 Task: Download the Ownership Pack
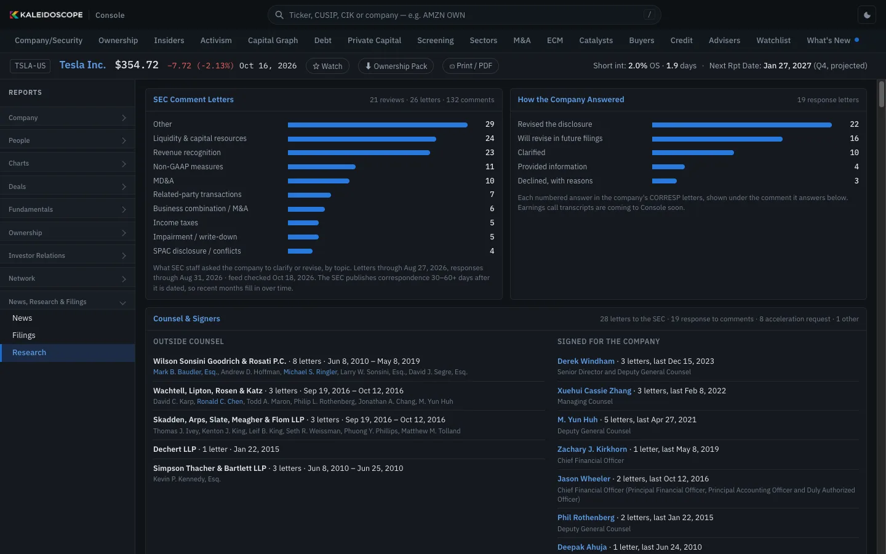(x=396, y=66)
